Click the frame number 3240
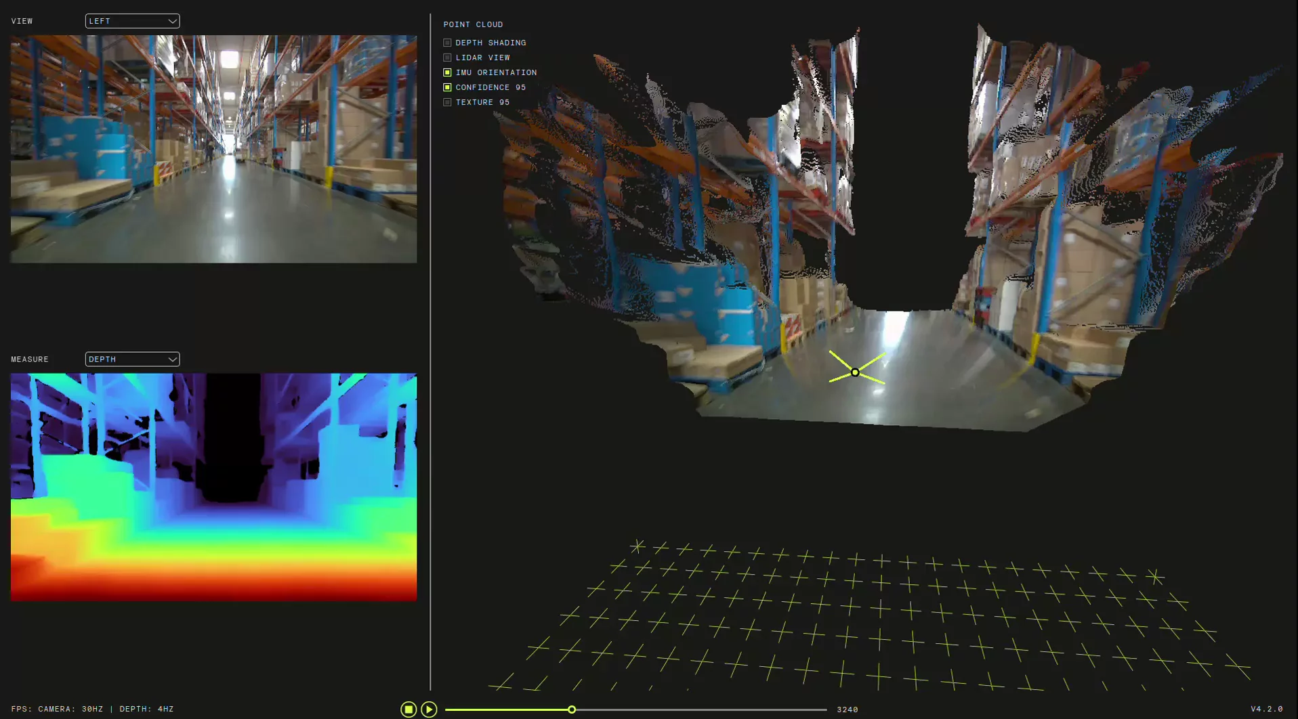This screenshot has height=719, width=1298. tap(847, 710)
